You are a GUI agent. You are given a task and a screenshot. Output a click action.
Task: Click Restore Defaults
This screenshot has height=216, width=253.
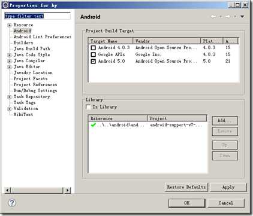pyautogui.click(x=186, y=187)
